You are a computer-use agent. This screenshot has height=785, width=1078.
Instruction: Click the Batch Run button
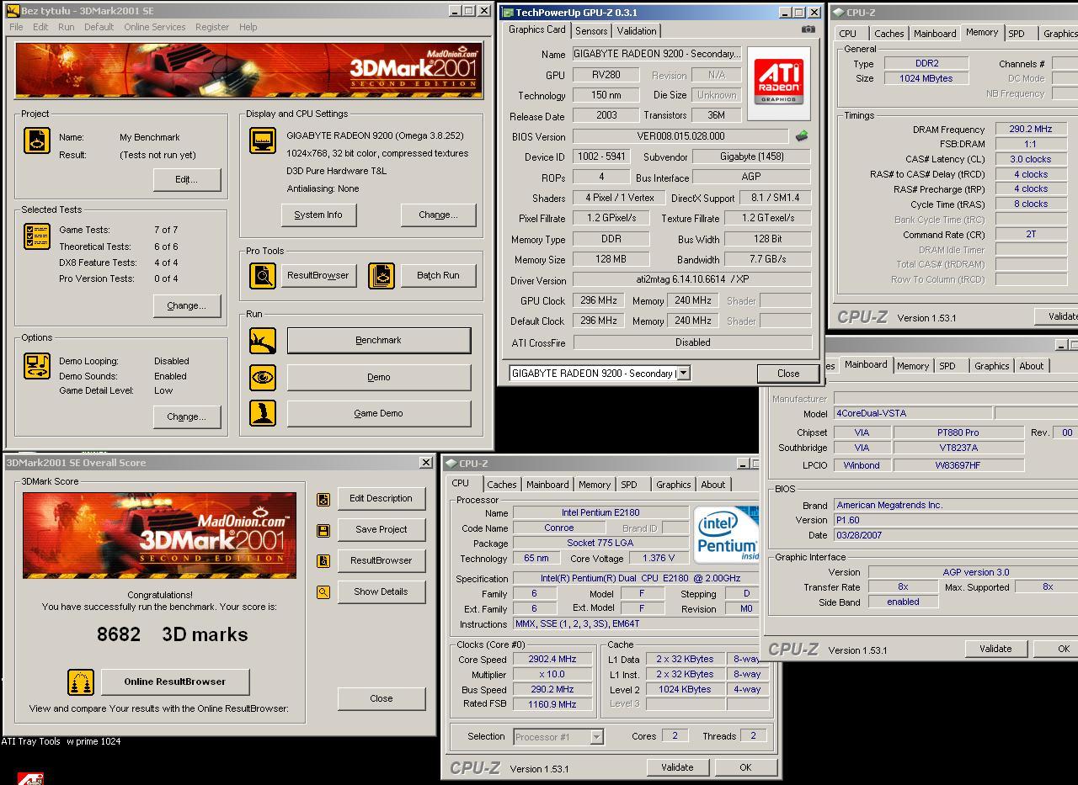click(x=438, y=275)
